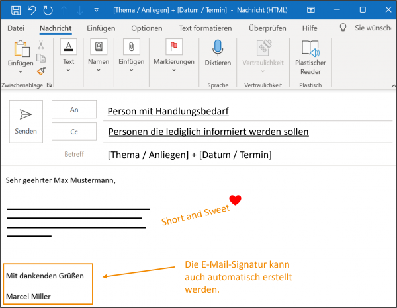Viewport: 397px width, 308px height.
Task: Expand the Vertraulichkeit dropdown arrow
Action: 263,71
